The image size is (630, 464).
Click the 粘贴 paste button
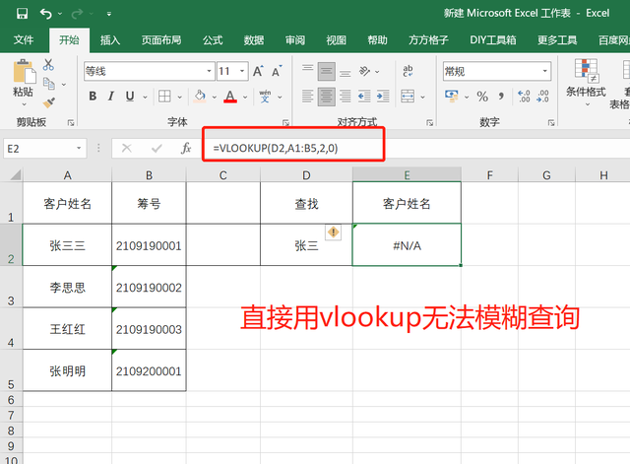coord(23,83)
